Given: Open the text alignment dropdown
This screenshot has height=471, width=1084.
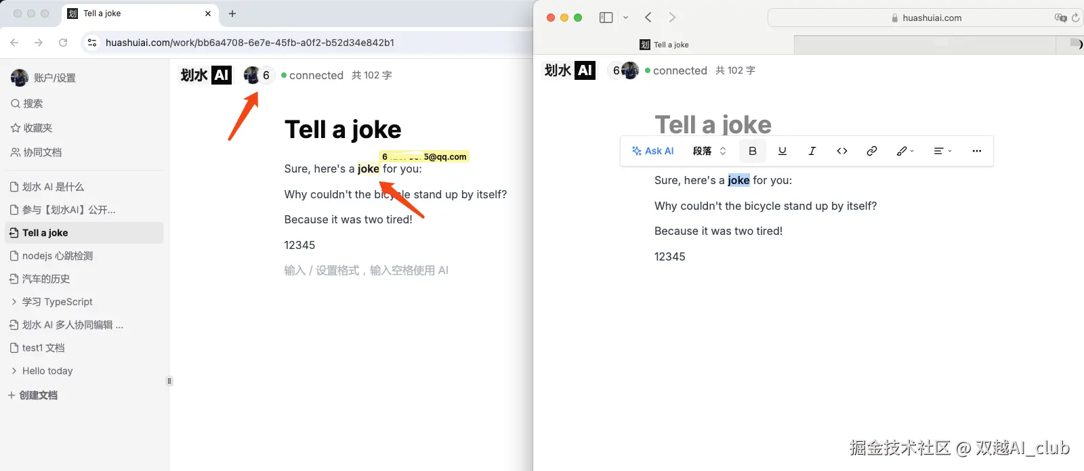Looking at the screenshot, I should tap(942, 151).
